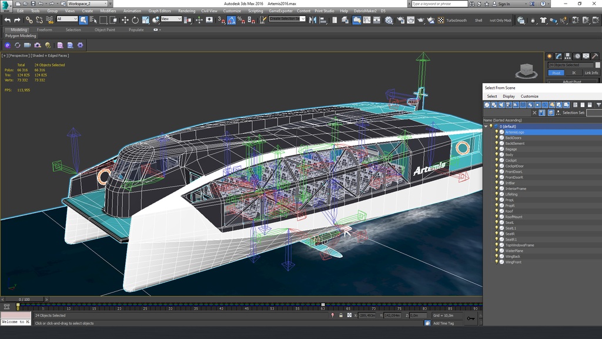Open the Hierarchy command panel tab
Screen dimensions: 602x339
(x=567, y=56)
